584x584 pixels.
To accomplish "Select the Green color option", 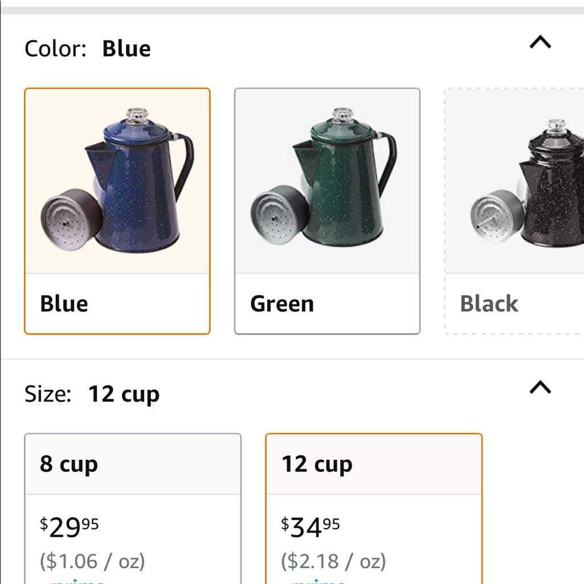I will (326, 210).
